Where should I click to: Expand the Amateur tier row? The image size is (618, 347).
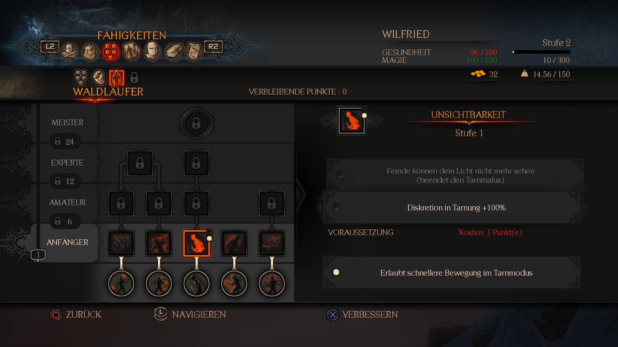click(68, 203)
